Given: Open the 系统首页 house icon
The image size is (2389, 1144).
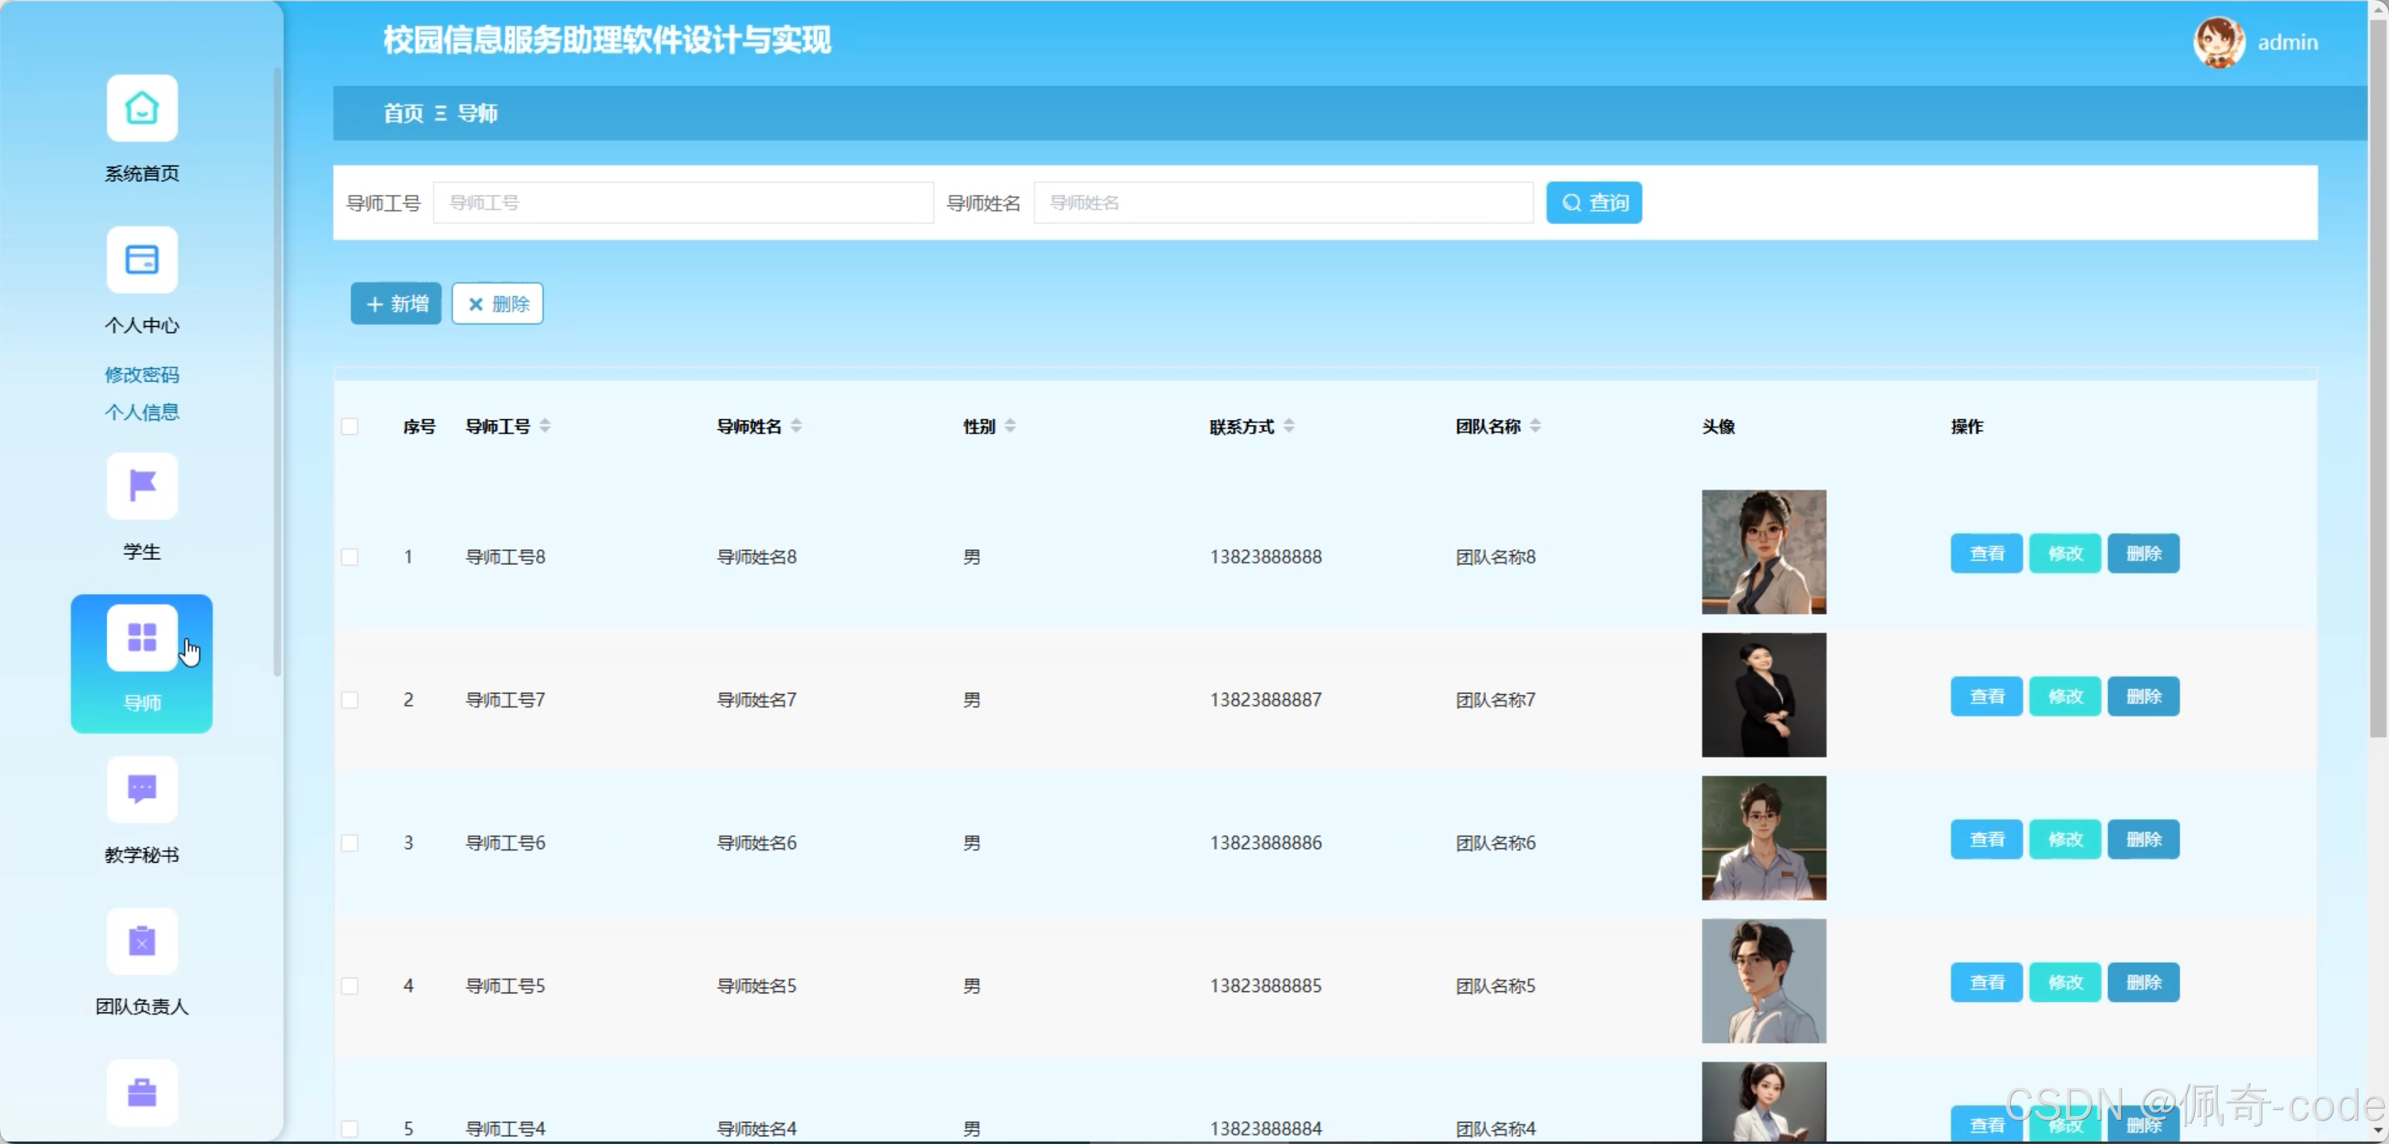Looking at the screenshot, I should click(141, 109).
